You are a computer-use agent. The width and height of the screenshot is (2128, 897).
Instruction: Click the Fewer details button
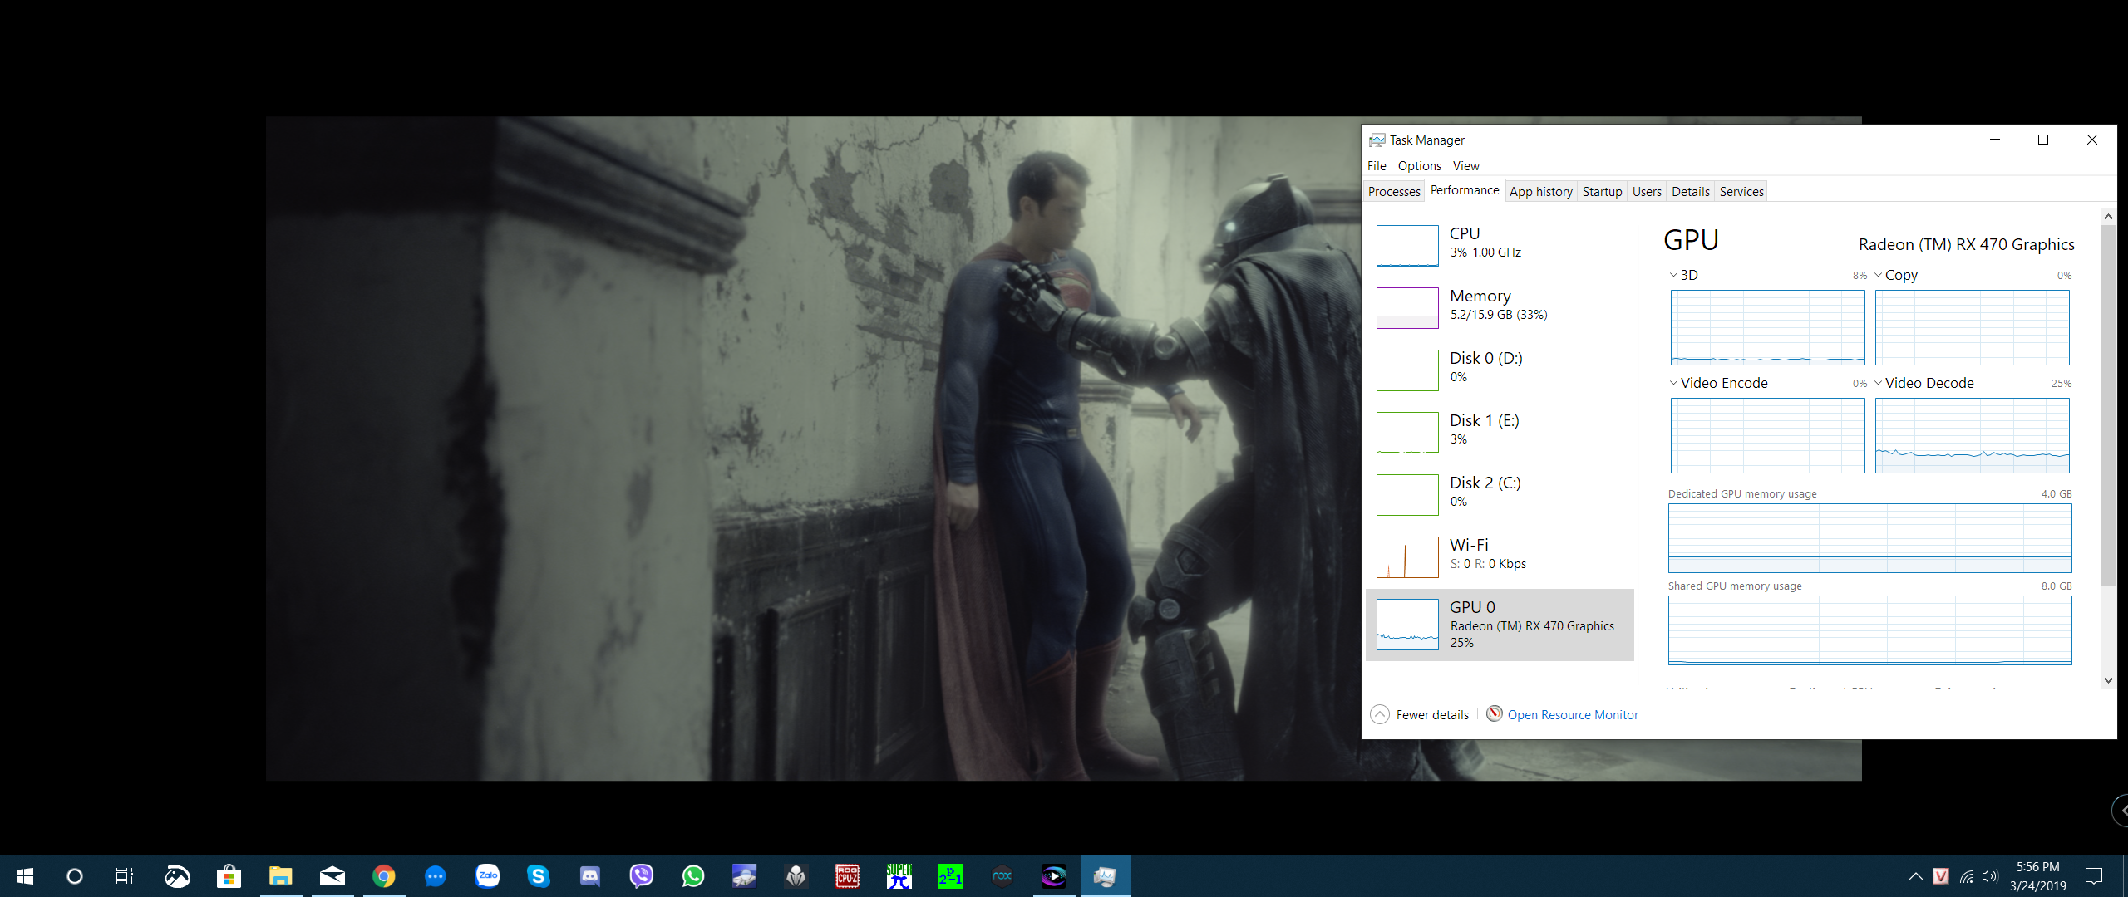click(1420, 714)
